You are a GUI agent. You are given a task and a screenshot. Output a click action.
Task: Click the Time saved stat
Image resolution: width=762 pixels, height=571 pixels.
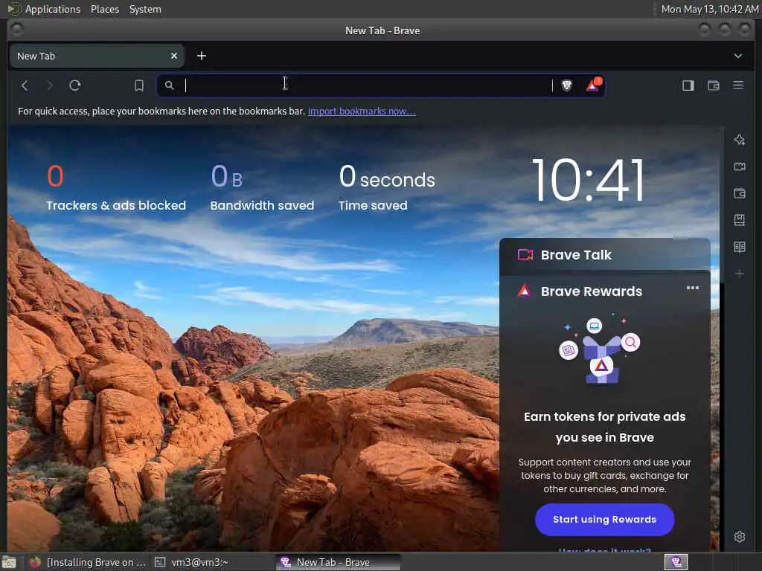click(387, 187)
